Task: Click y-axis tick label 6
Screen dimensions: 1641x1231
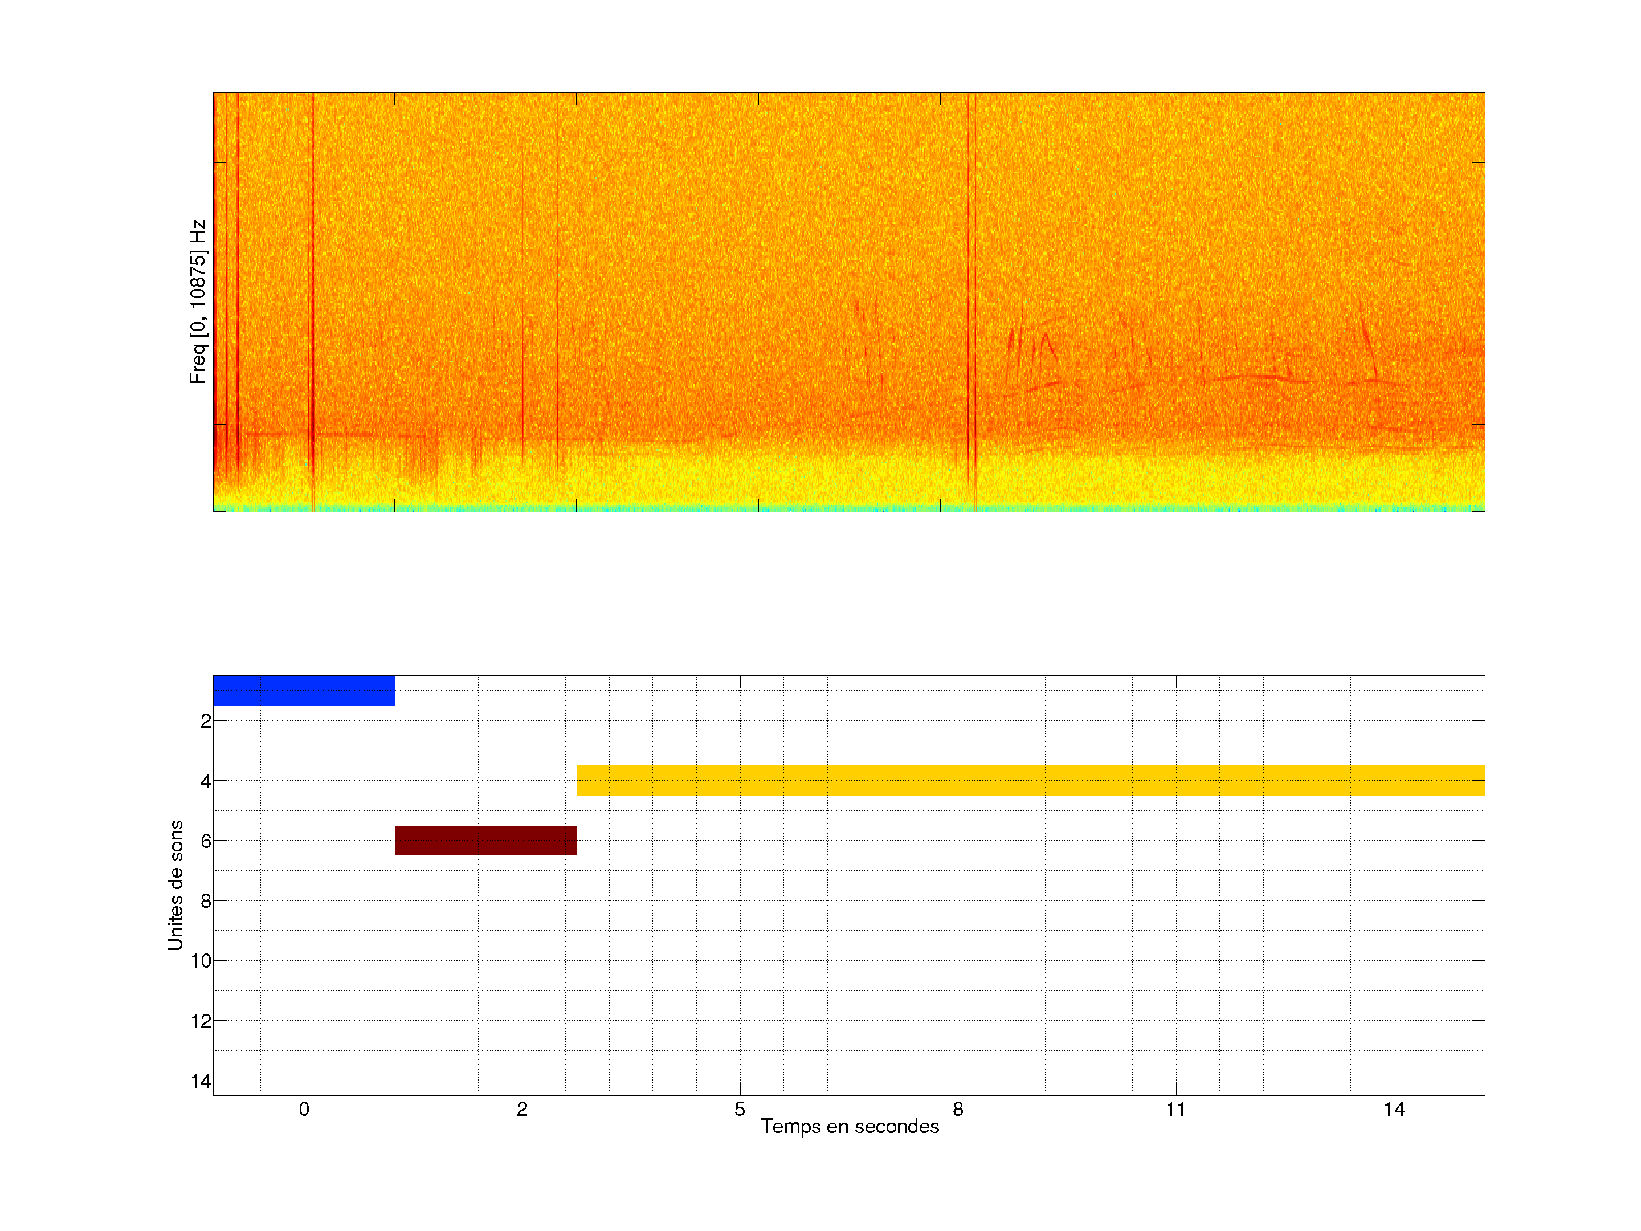Action: click(206, 841)
